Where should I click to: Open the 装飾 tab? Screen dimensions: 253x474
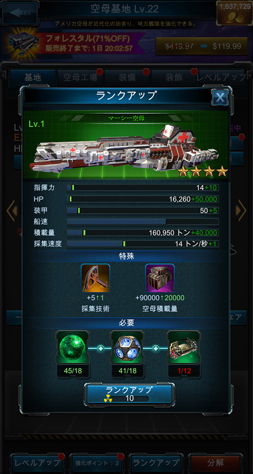(x=174, y=78)
